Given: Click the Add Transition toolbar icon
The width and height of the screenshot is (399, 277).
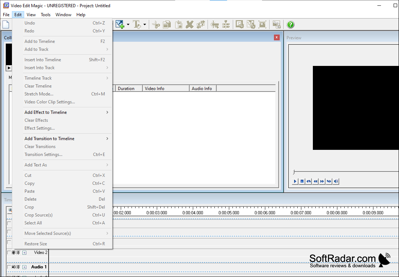Looking at the screenshot, I should coord(120,24).
